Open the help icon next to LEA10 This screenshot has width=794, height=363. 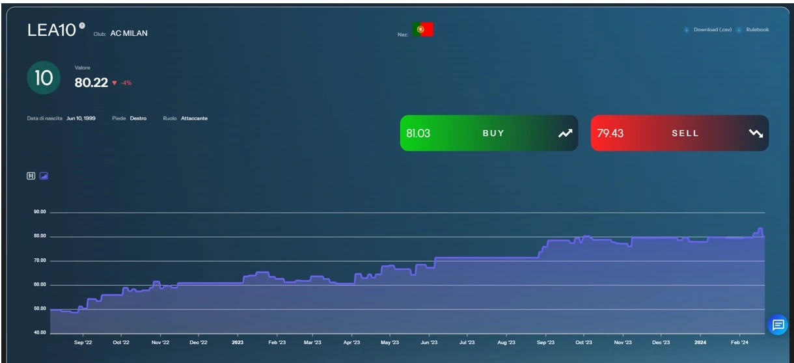coord(82,26)
